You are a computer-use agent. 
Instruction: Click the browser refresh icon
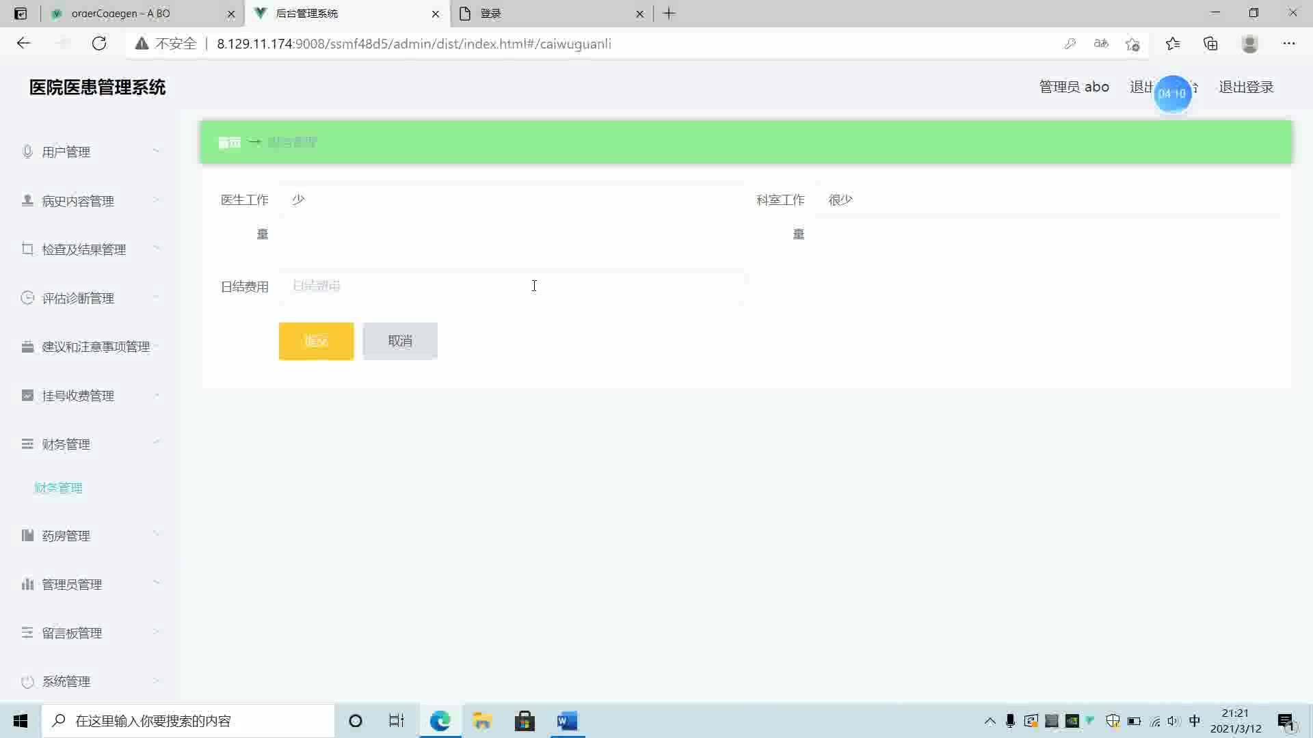[x=99, y=44]
